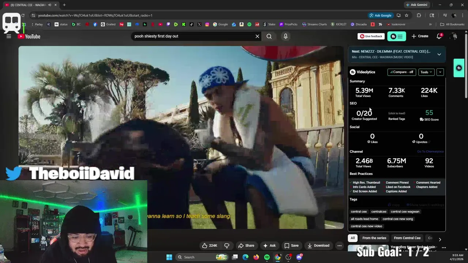Open the YouTube hamburger guide menu
This screenshot has width=468, height=263.
(x=9, y=36)
